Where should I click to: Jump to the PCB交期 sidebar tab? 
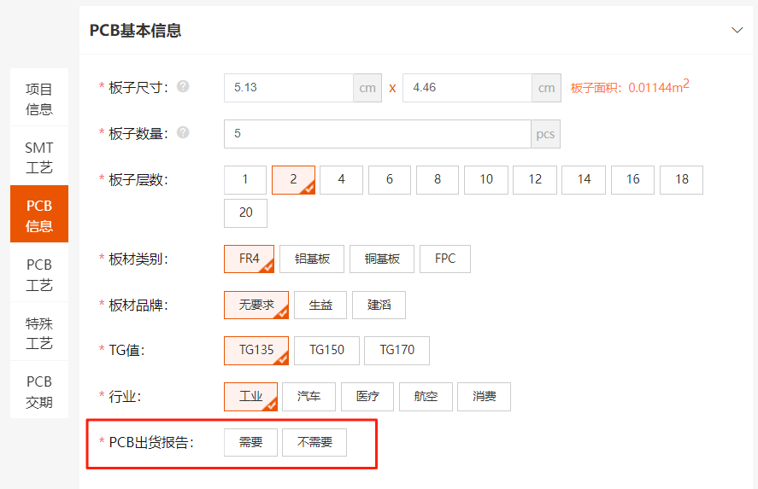tap(39, 391)
